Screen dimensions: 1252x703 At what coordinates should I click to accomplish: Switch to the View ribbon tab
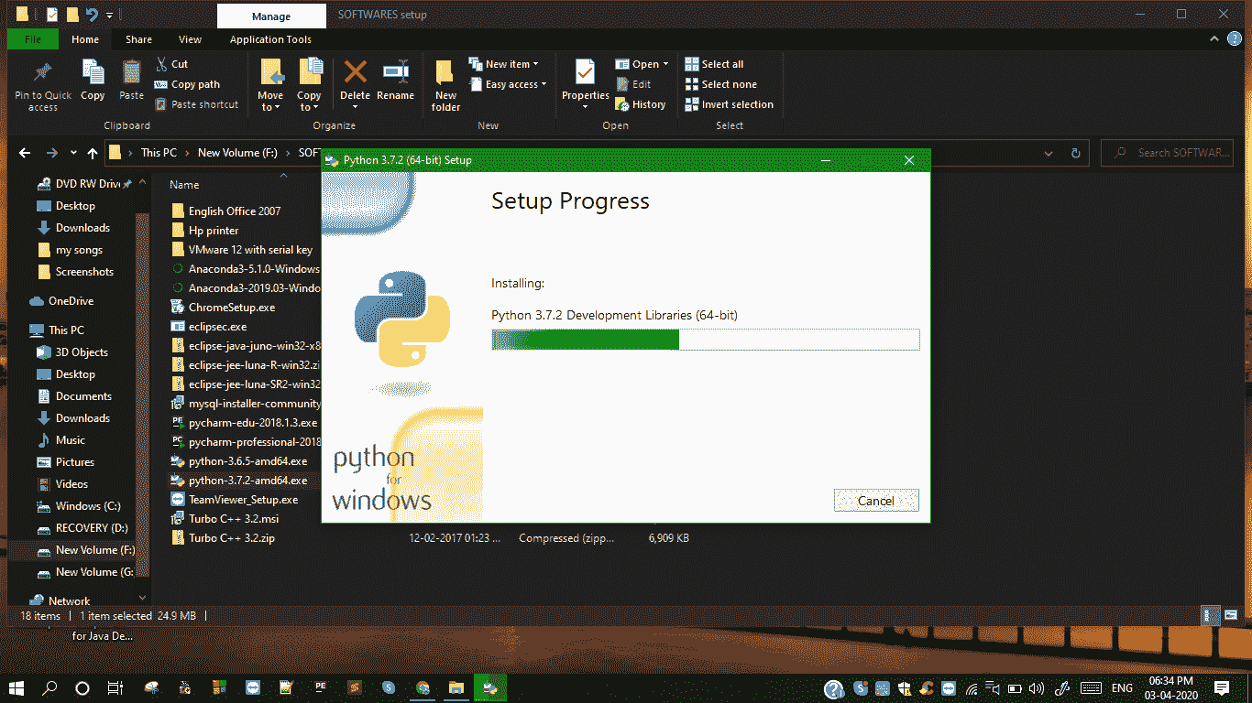190,39
